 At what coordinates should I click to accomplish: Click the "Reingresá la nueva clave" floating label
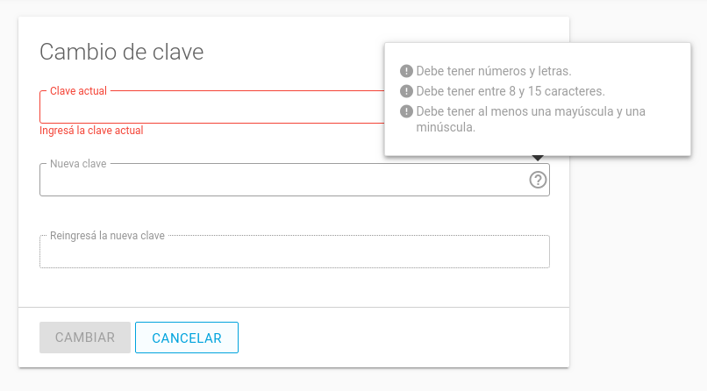tap(107, 236)
